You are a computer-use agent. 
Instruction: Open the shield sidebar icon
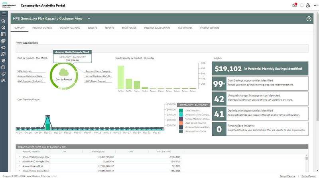click(x=4, y=61)
